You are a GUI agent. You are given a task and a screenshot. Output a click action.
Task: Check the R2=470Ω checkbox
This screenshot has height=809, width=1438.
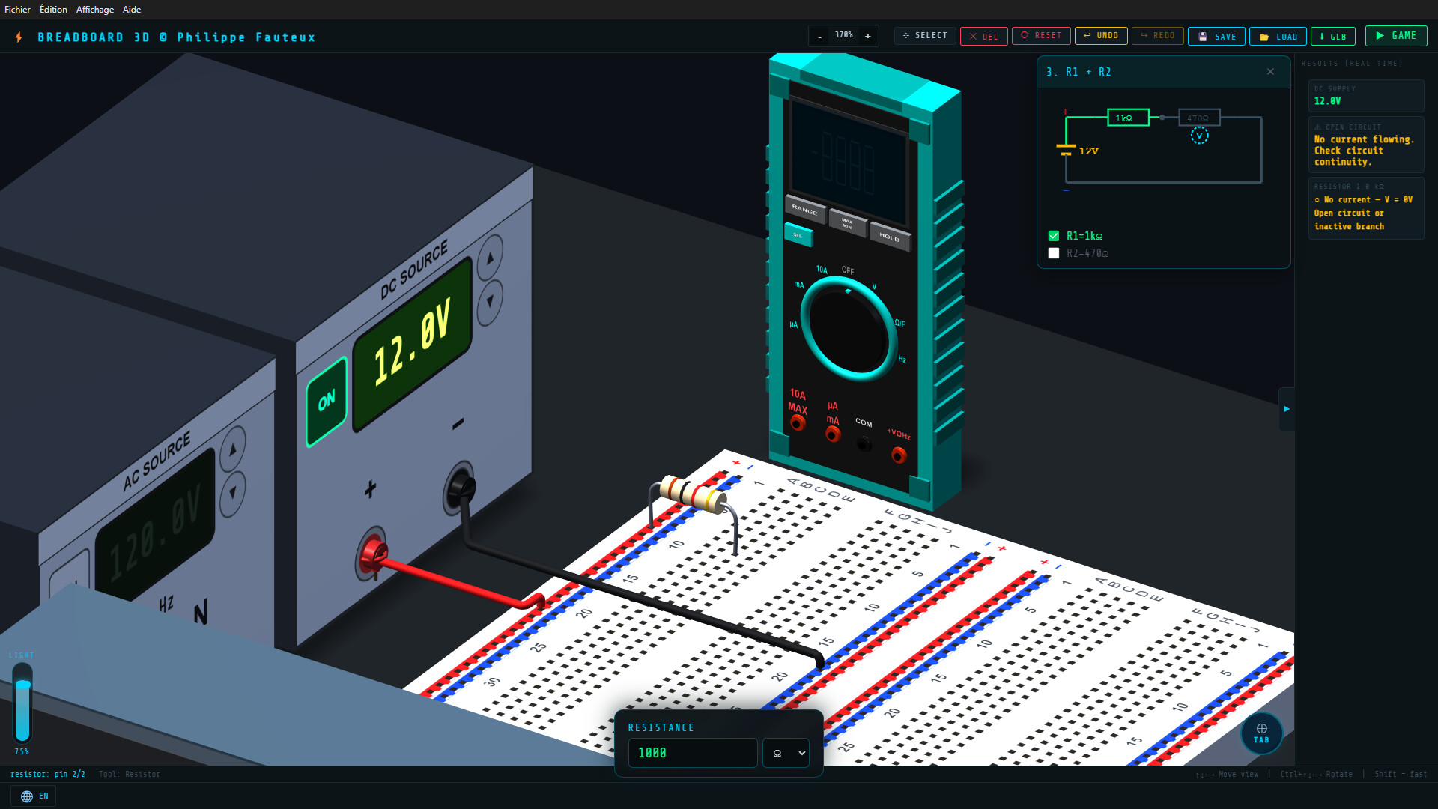coord(1054,253)
